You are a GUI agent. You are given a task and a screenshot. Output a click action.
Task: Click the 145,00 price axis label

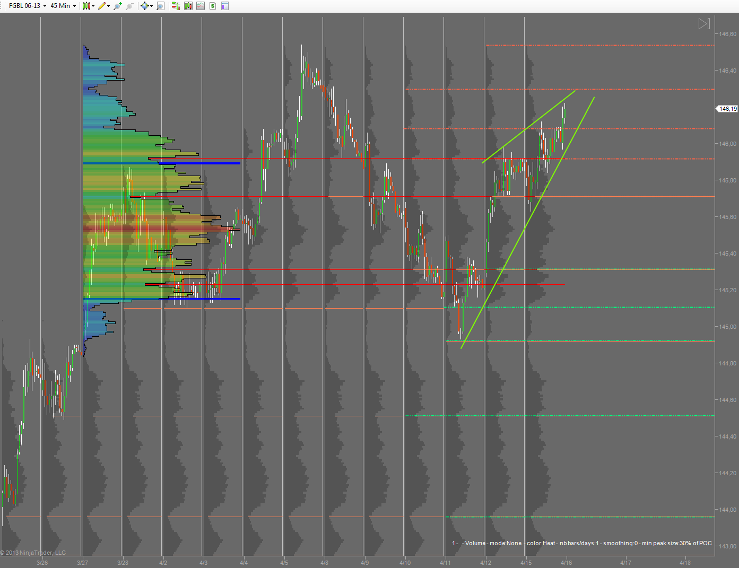pyautogui.click(x=728, y=327)
